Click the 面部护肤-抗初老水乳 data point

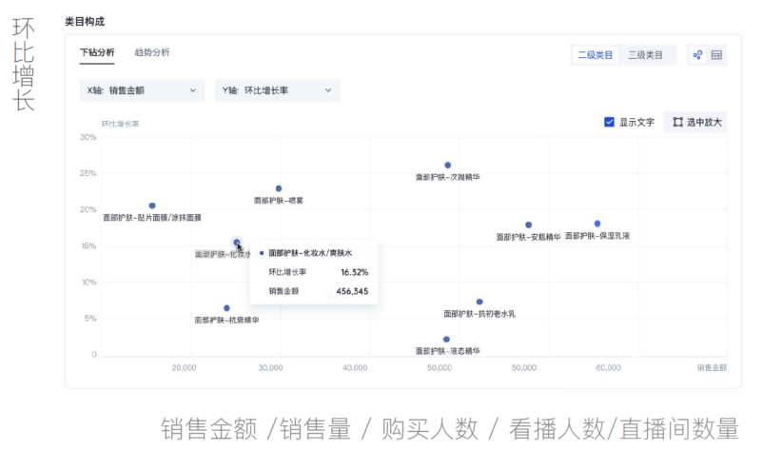coord(479,302)
